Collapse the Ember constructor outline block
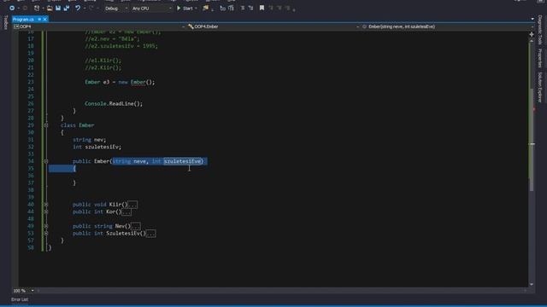The image size is (547, 307). (x=46, y=161)
